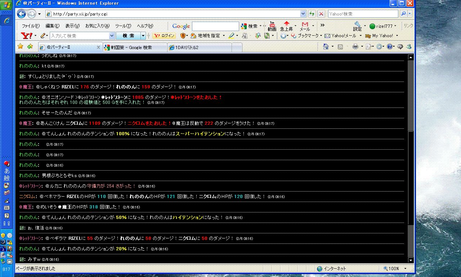
Task: Click the Gmail メール toolbar icon
Action: [305, 26]
